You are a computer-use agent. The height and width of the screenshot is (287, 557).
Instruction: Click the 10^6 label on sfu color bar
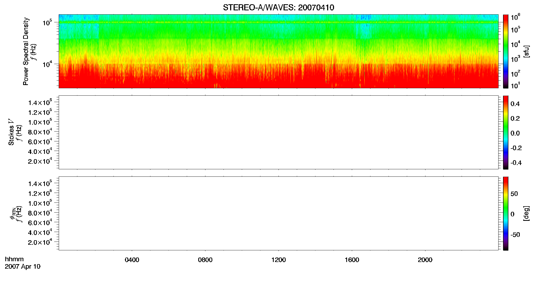[515, 17]
